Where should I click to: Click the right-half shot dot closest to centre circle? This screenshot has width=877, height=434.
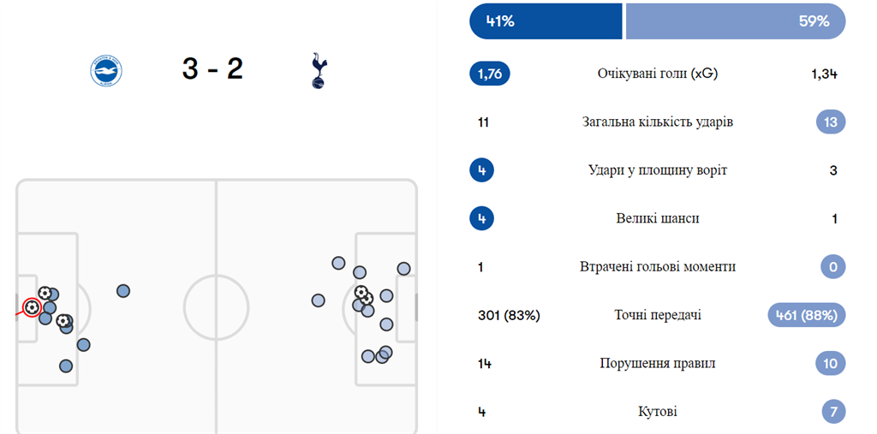pyautogui.click(x=319, y=300)
